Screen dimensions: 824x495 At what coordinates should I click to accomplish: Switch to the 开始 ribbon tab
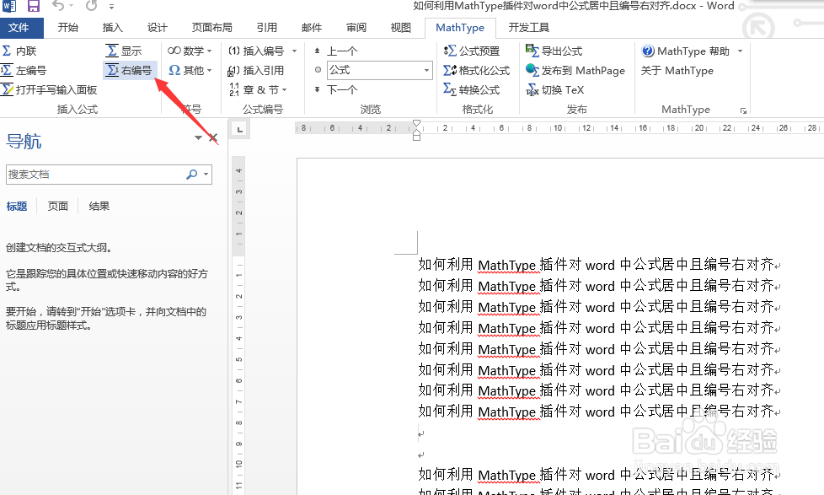point(67,27)
